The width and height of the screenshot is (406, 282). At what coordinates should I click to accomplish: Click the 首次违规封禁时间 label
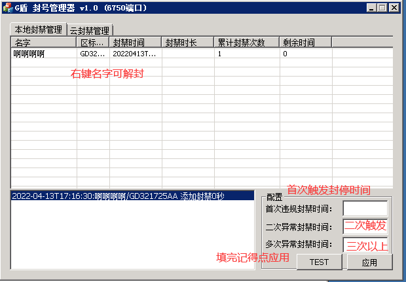pos(299,209)
